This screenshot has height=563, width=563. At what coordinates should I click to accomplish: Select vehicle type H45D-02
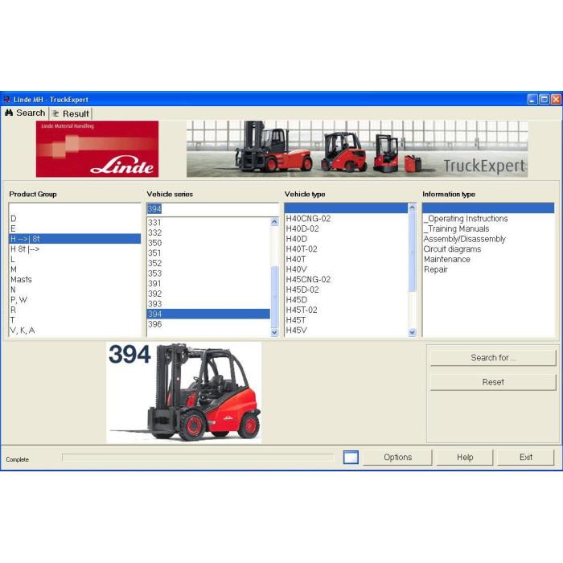346,290
